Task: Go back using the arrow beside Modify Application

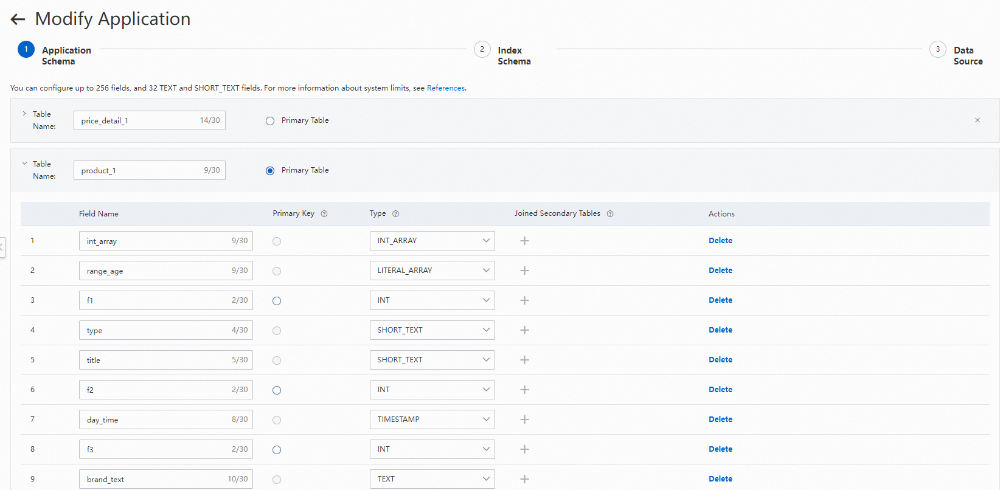Action: tap(18, 19)
